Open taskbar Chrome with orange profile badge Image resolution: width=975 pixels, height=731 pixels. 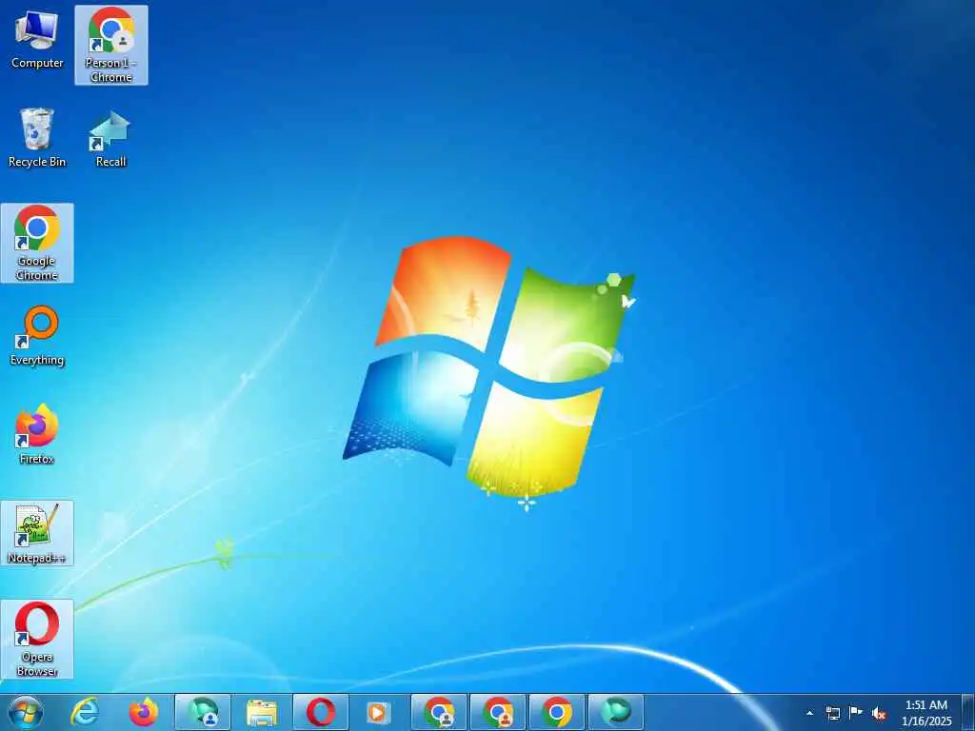tap(498, 712)
